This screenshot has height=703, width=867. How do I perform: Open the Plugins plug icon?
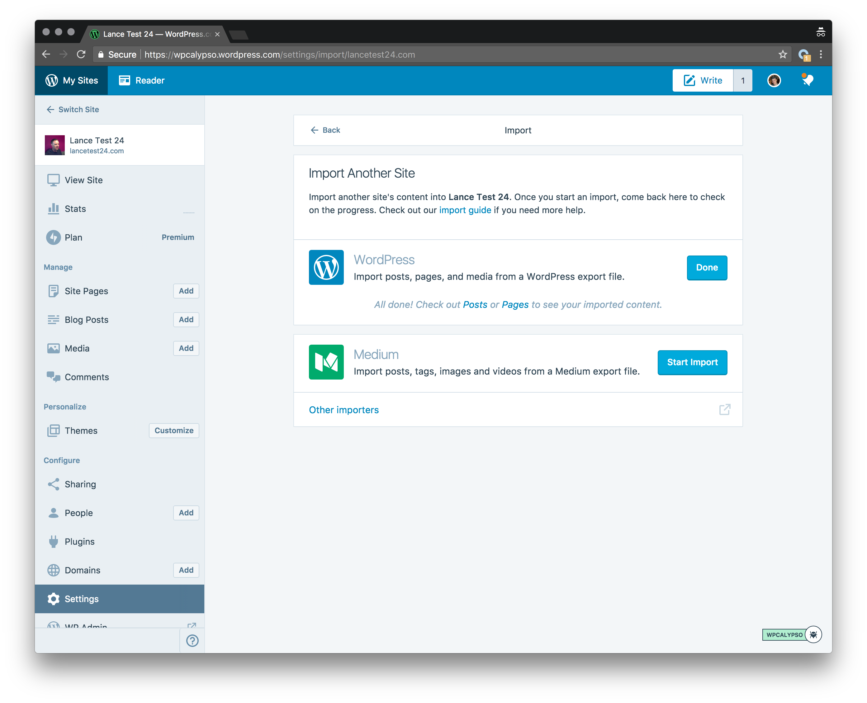54,541
